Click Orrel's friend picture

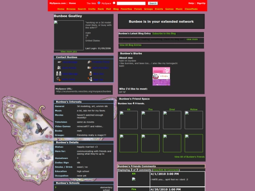(172, 120)
